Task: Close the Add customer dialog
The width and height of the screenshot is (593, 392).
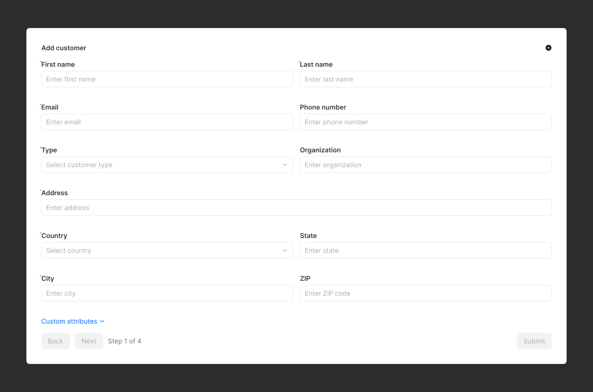Action: [x=548, y=48]
